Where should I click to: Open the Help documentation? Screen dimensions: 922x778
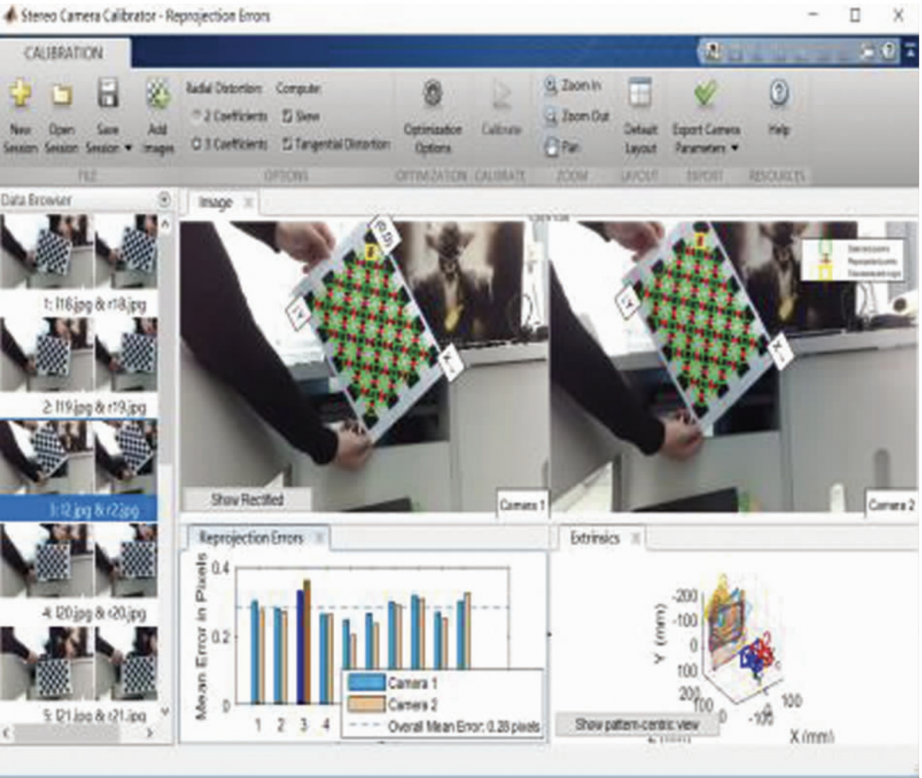pyautogui.click(x=778, y=111)
